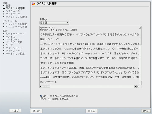This screenshot has width=152, height=114.
Task: Click ネットワーク step in sidebar
Action: 13,40
